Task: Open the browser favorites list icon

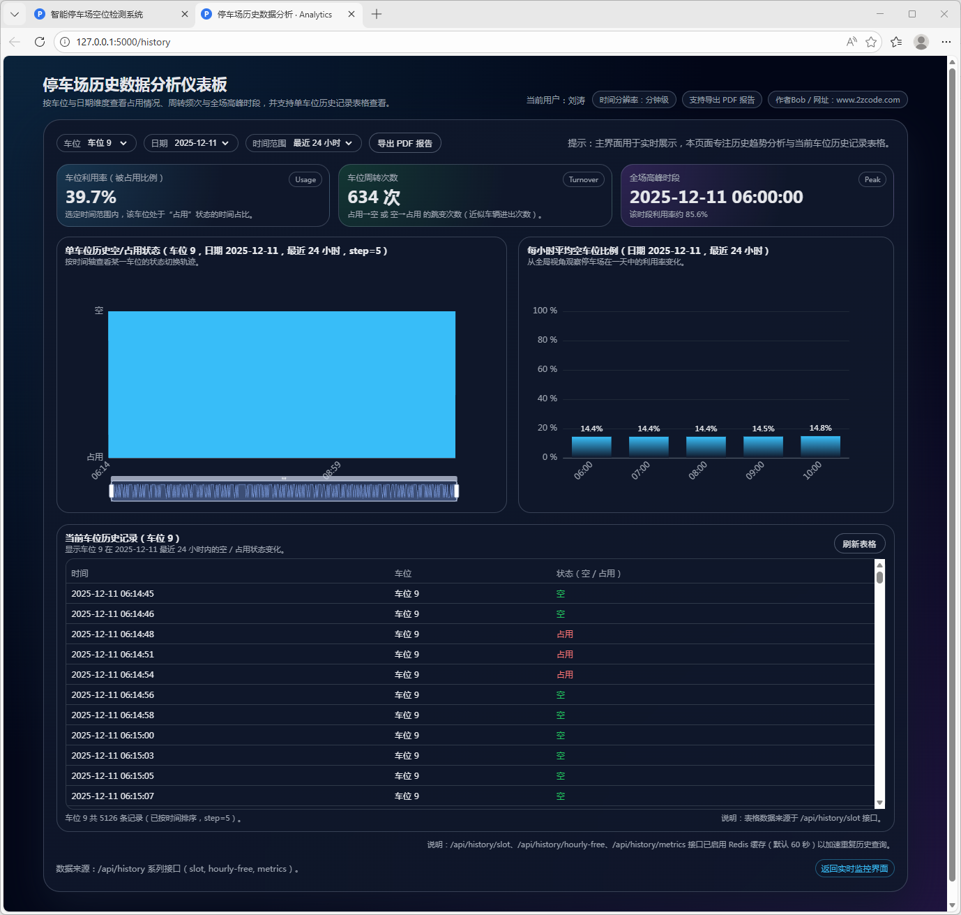Action: (896, 42)
